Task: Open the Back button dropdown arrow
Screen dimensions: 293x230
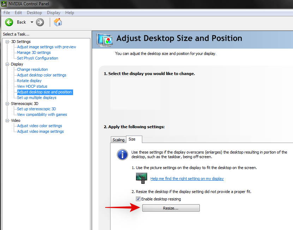Action: [31, 22]
